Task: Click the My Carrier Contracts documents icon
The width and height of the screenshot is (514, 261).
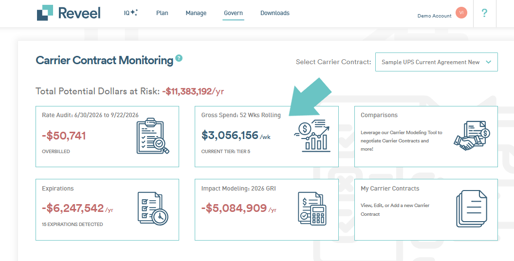Action: click(x=472, y=209)
